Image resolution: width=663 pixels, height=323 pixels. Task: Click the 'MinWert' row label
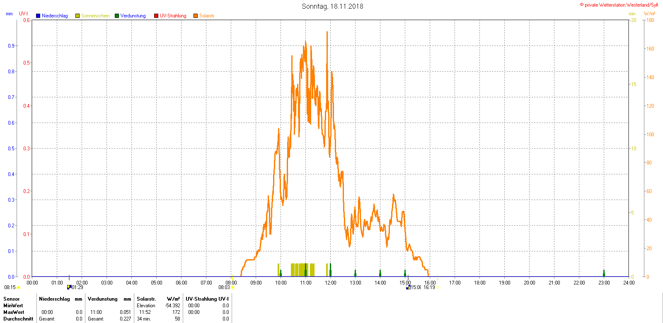[13, 306]
